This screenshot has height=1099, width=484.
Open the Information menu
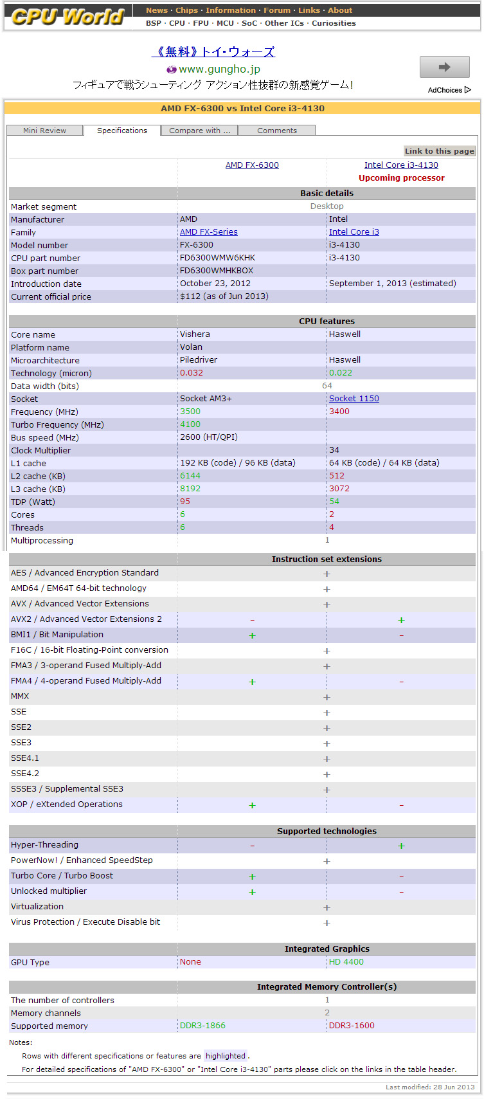[x=231, y=10]
